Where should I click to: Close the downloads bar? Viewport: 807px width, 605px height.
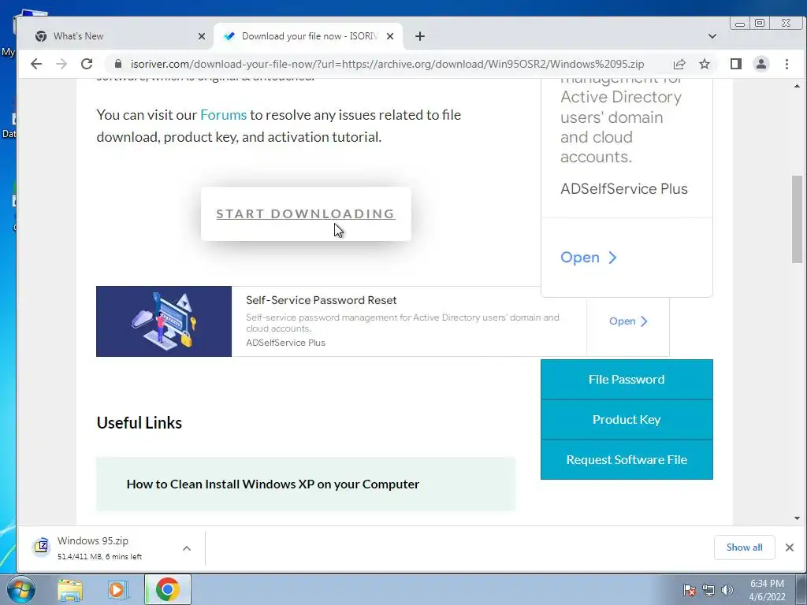pos(790,547)
